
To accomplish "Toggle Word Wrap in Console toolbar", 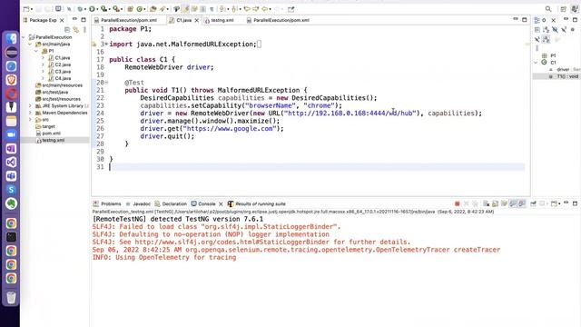I will coord(504,203).
